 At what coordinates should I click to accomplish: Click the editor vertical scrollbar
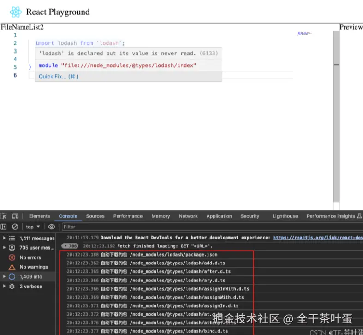(x=337, y=117)
